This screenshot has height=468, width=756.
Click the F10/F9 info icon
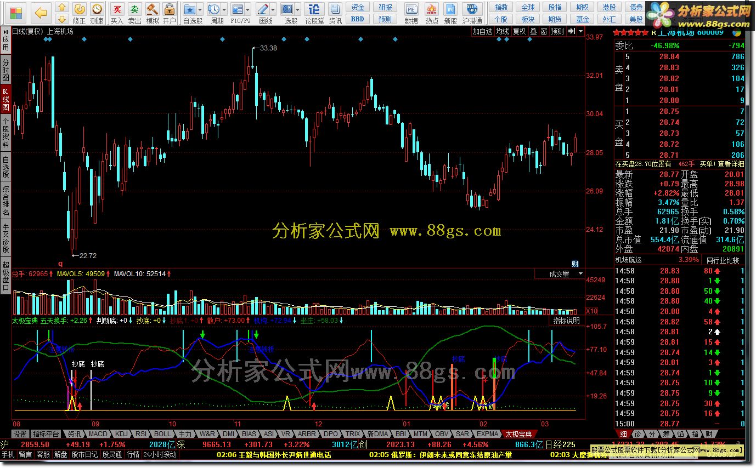[x=238, y=9]
